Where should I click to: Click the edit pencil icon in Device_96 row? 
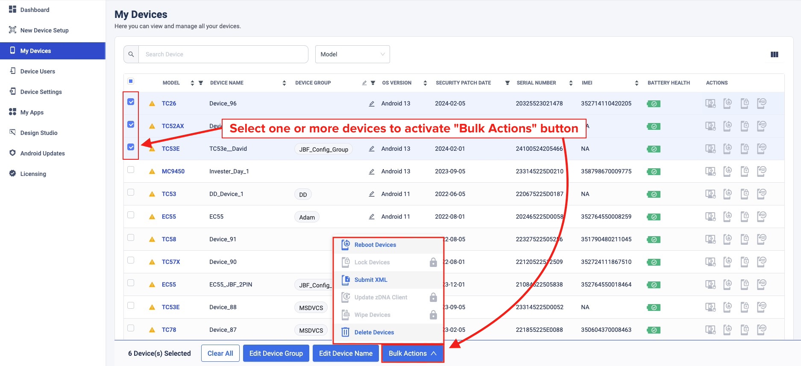[372, 104]
